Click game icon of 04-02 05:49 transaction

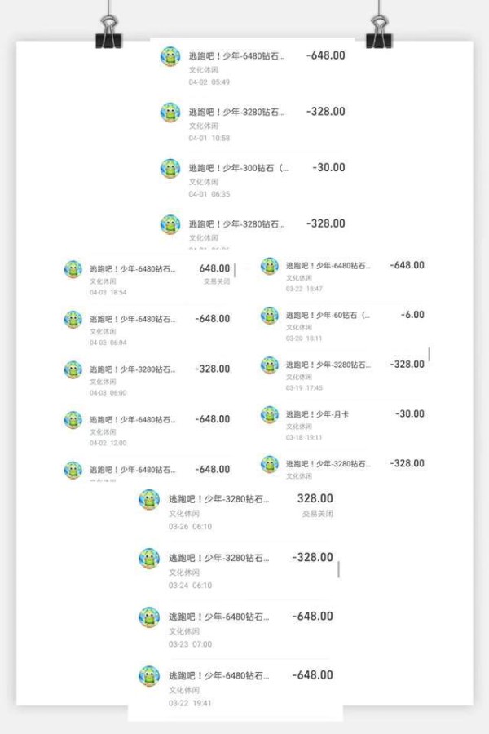point(170,57)
